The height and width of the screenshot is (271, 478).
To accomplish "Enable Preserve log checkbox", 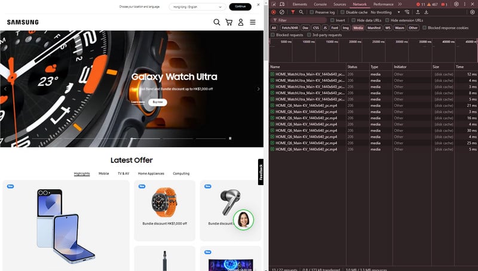I will click(x=311, y=12).
